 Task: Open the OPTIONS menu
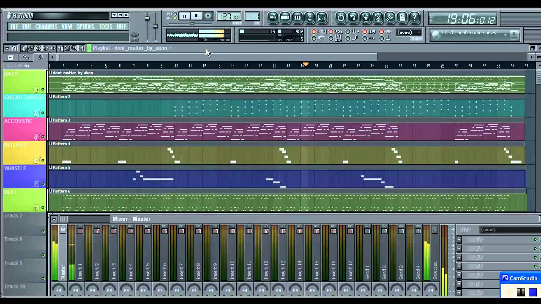point(85,27)
